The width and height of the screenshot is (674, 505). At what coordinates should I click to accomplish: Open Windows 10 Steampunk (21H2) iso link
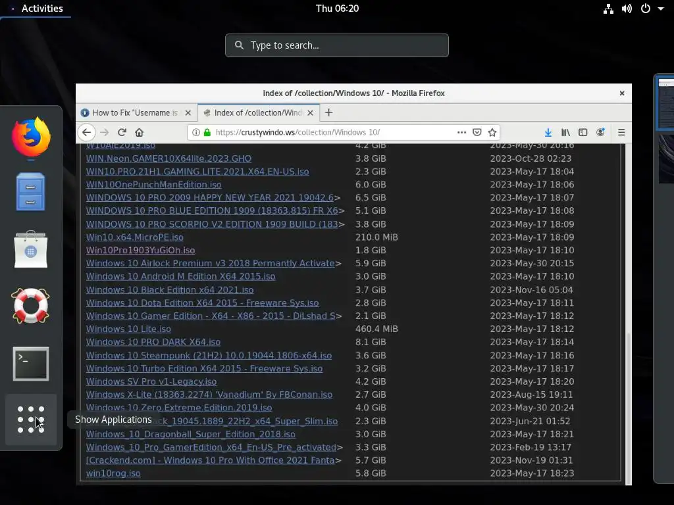tap(209, 356)
